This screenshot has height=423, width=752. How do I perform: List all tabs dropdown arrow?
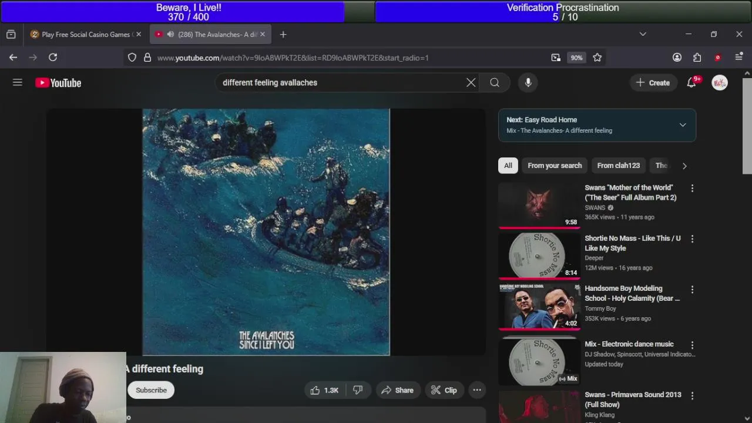click(x=643, y=35)
